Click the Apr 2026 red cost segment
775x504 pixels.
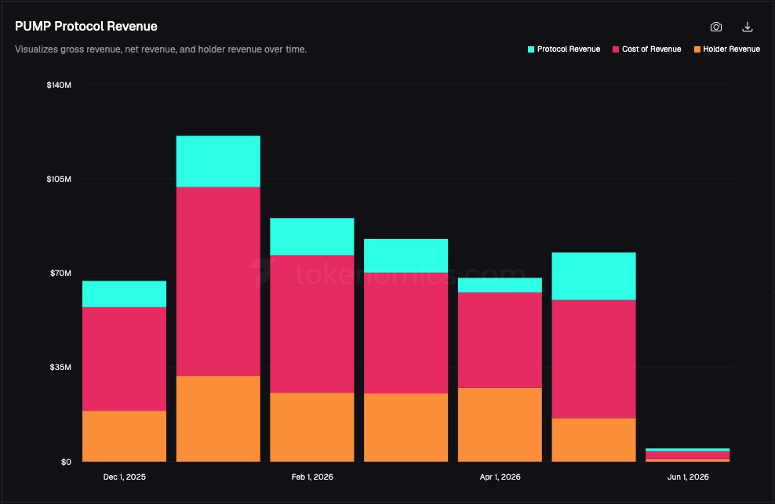[x=500, y=340]
